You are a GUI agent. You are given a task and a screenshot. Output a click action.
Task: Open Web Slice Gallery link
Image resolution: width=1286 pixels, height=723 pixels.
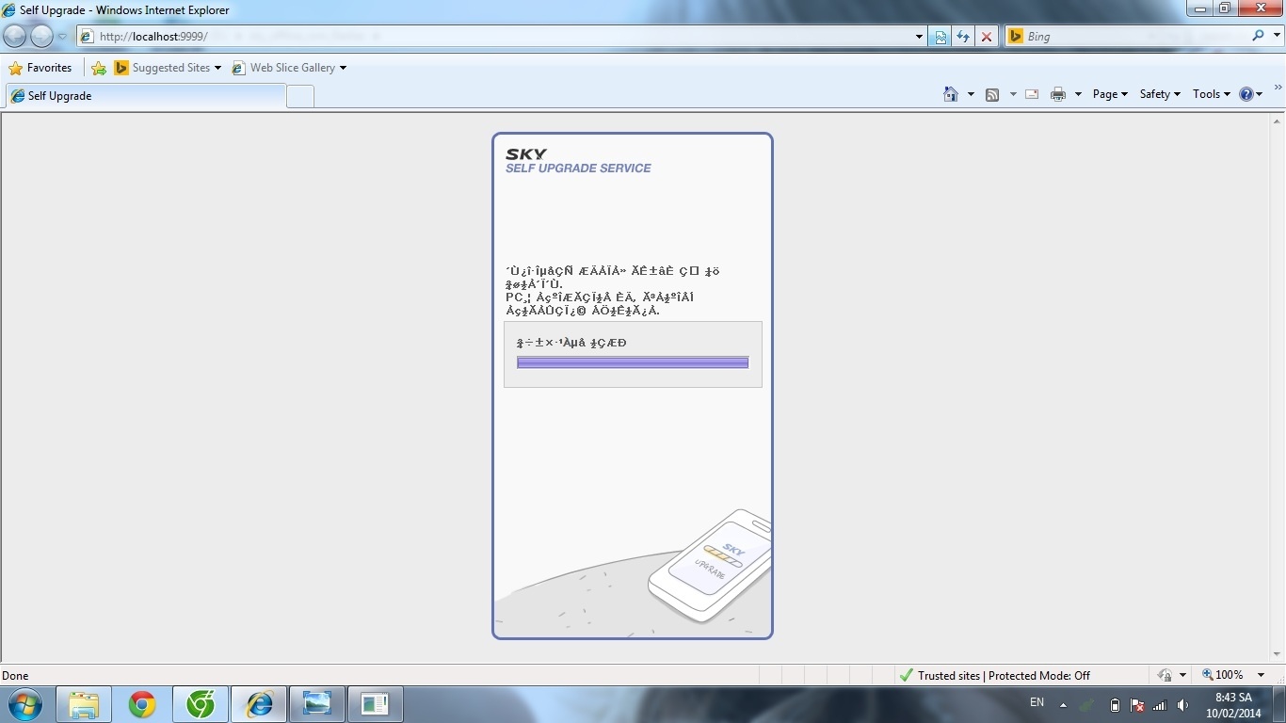click(x=289, y=68)
